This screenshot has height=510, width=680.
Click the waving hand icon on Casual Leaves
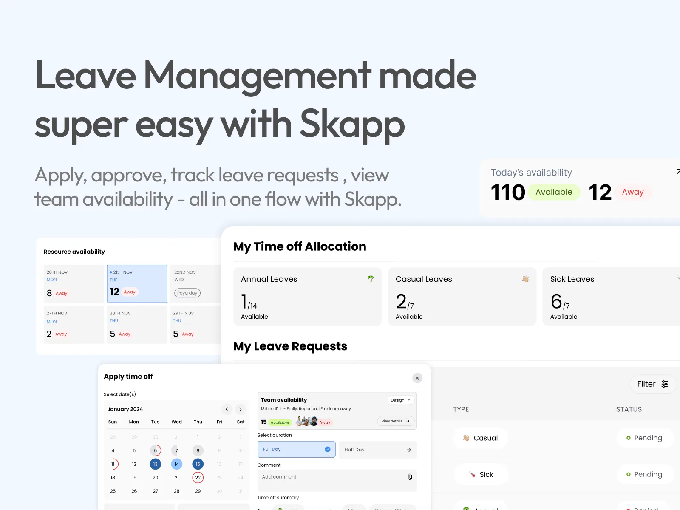525,279
